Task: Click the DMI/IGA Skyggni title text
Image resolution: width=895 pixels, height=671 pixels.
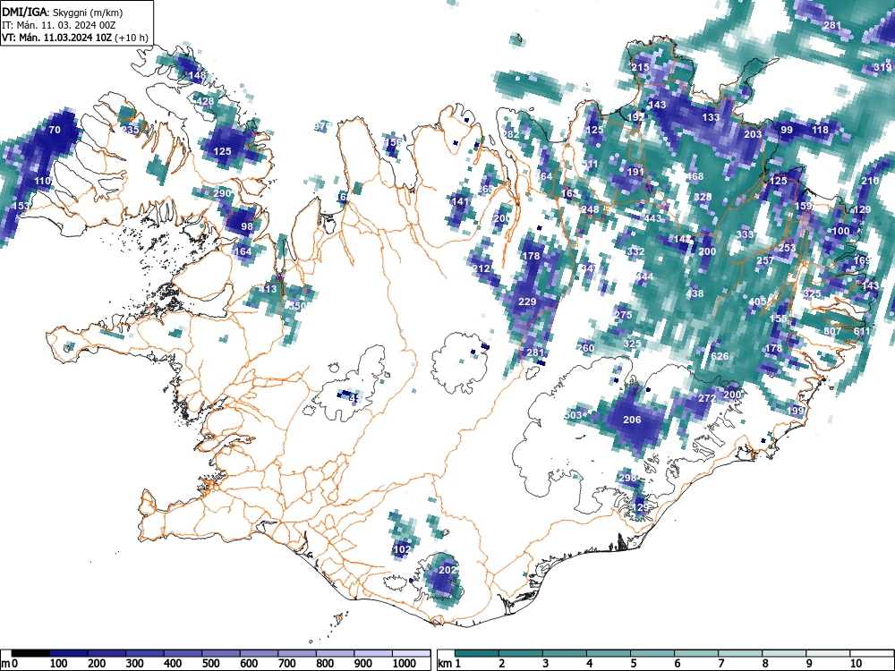Action: click(x=63, y=13)
